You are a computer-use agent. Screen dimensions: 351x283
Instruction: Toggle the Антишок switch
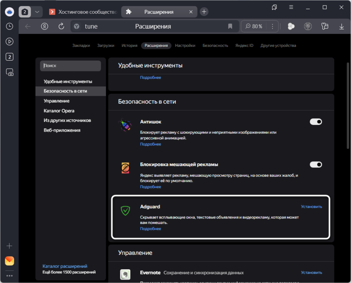click(316, 122)
